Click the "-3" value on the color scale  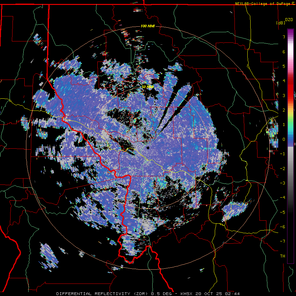(x=283, y=183)
